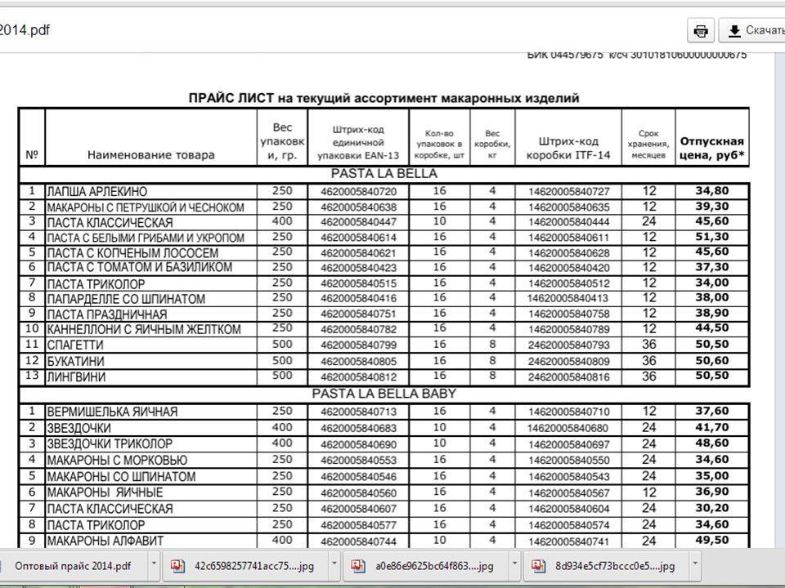Select ПАСТА ПРАЗДНИЧНАЯ name
This screenshot has height=588, width=785.
click(107, 314)
